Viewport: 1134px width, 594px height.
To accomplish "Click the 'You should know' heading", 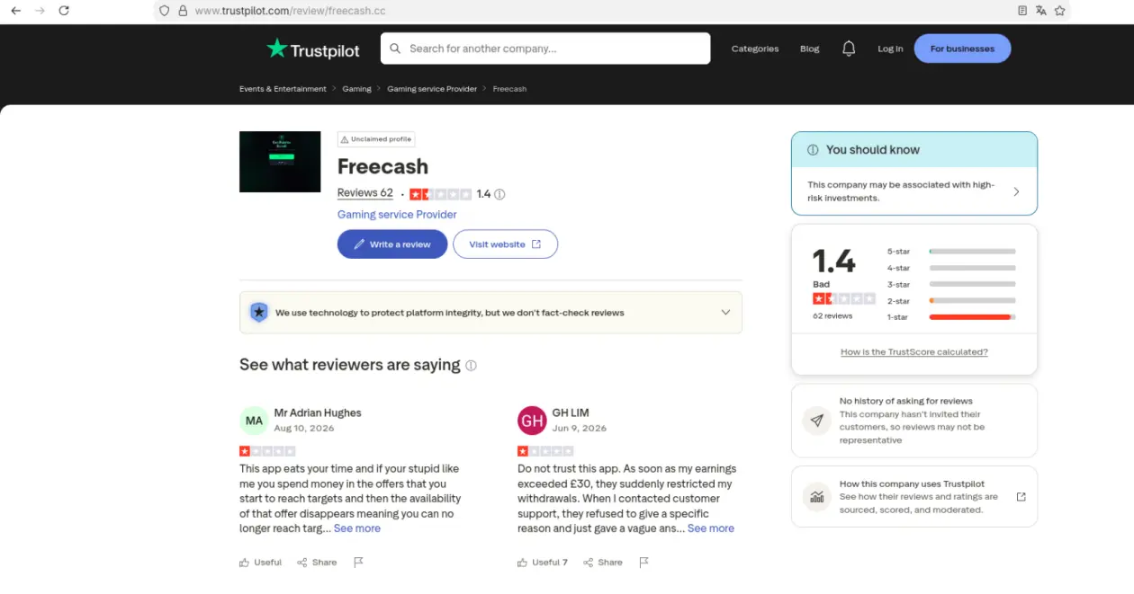I will coord(873,150).
